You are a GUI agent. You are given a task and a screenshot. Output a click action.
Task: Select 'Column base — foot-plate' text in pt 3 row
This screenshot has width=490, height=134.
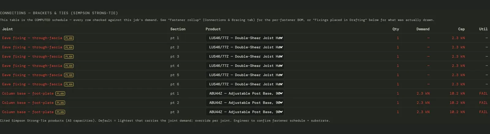click(28, 112)
